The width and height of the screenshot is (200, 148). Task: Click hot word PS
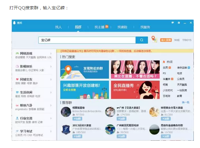coord(164,73)
